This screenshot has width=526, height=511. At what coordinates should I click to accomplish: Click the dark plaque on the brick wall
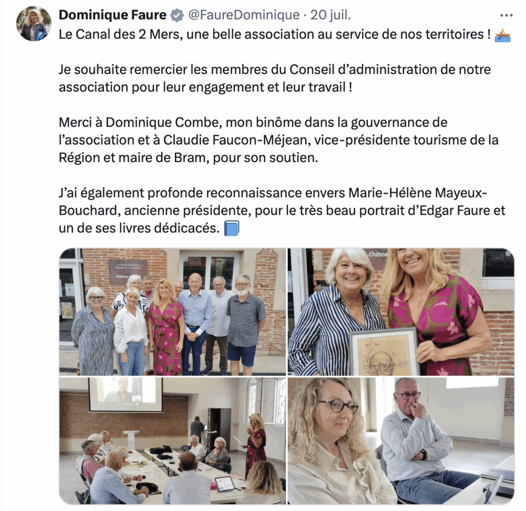[x=127, y=271]
